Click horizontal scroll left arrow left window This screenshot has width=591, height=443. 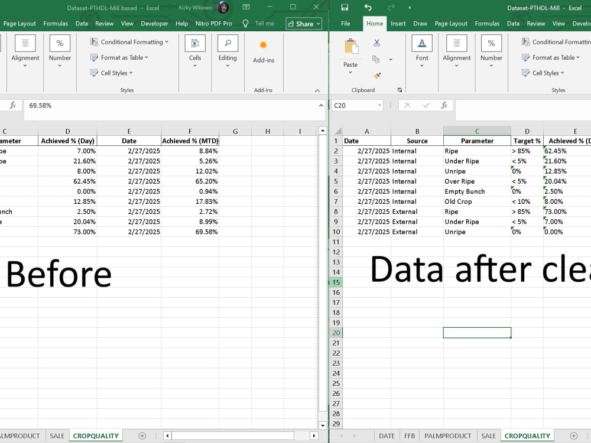click(167, 436)
